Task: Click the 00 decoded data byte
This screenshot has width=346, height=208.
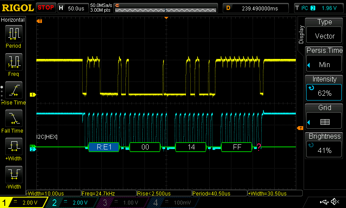Action: (x=145, y=147)
